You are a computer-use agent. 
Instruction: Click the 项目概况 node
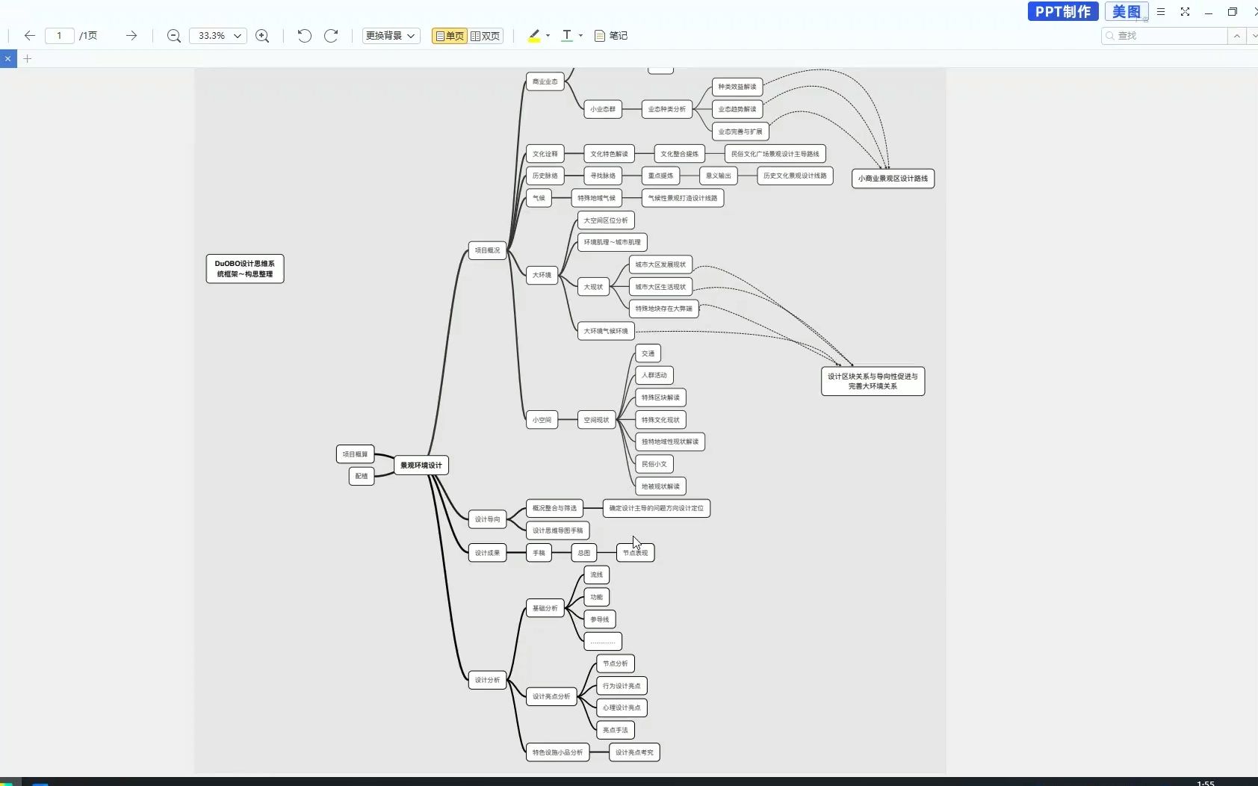tap(488, 250)
